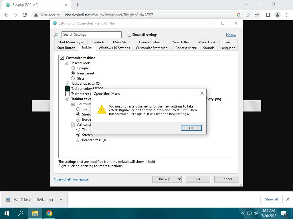The width and height of the screenshot is (293, 219).
Task: Click the gear icon beside Taskbar opacity
Action: click(67, 84)
